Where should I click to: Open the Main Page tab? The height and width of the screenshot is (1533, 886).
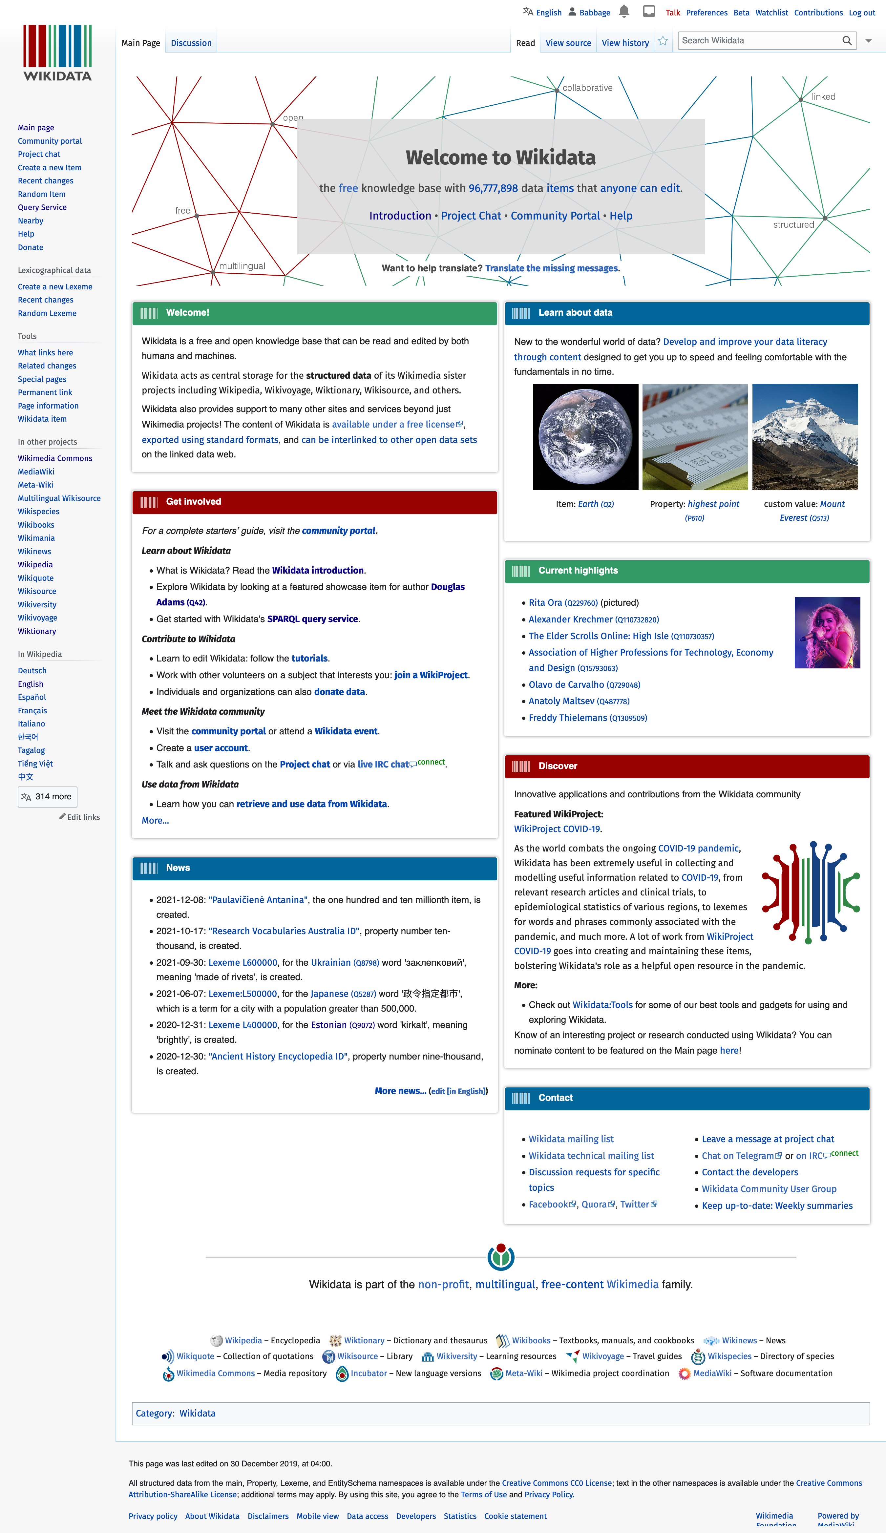[x=140, y=43]
